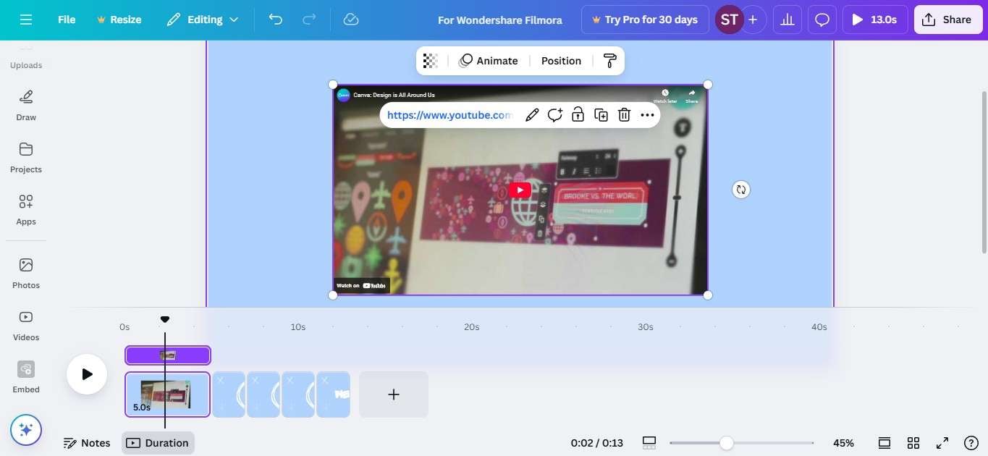This screenshot has width=988, height=456.
Task: Click the Position button
Action: tap(561, 61)
